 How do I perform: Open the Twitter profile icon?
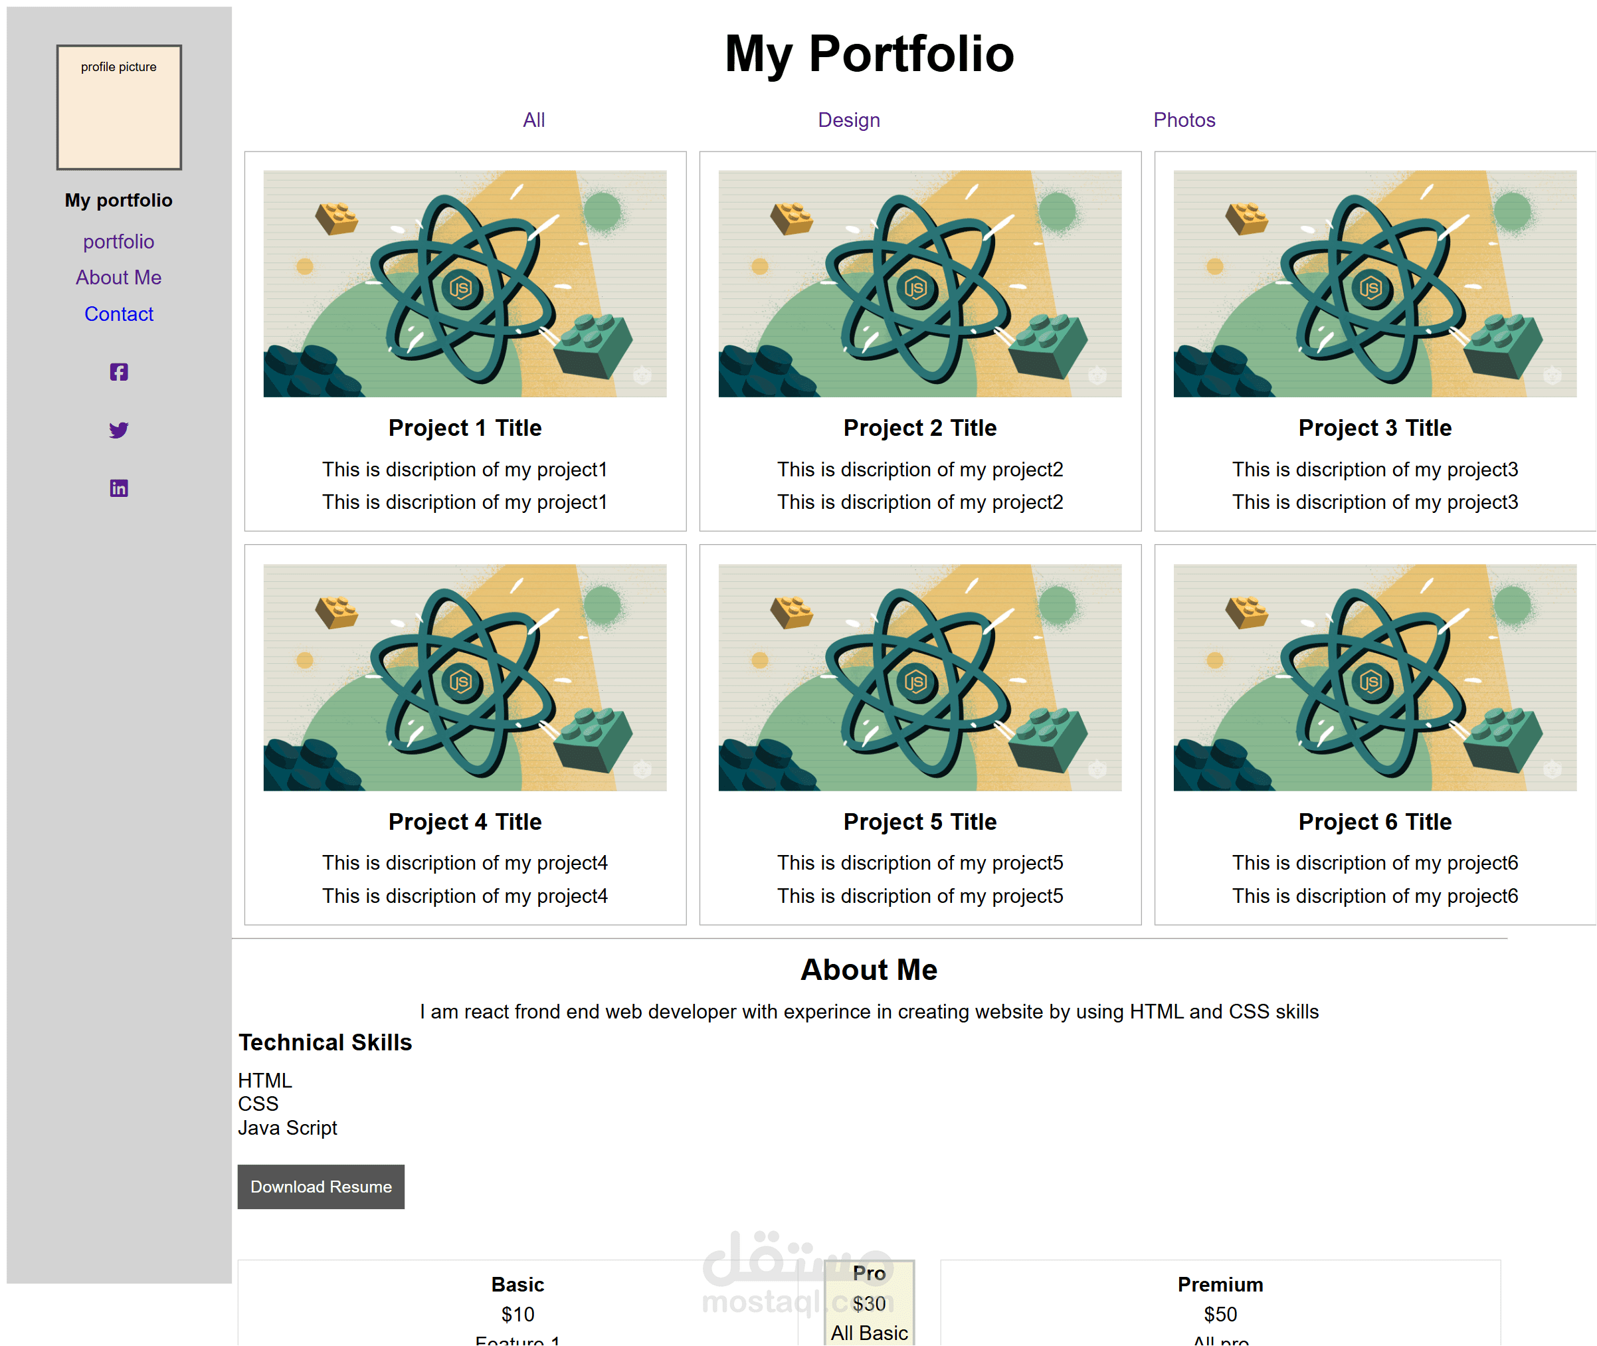click(x=118, y=430)
